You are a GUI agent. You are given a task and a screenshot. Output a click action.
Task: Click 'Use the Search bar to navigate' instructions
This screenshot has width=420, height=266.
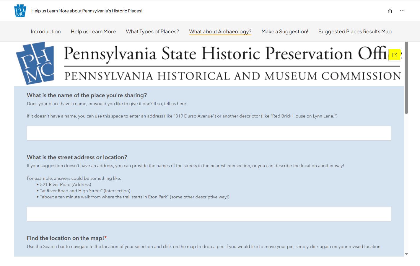[204, 247]
